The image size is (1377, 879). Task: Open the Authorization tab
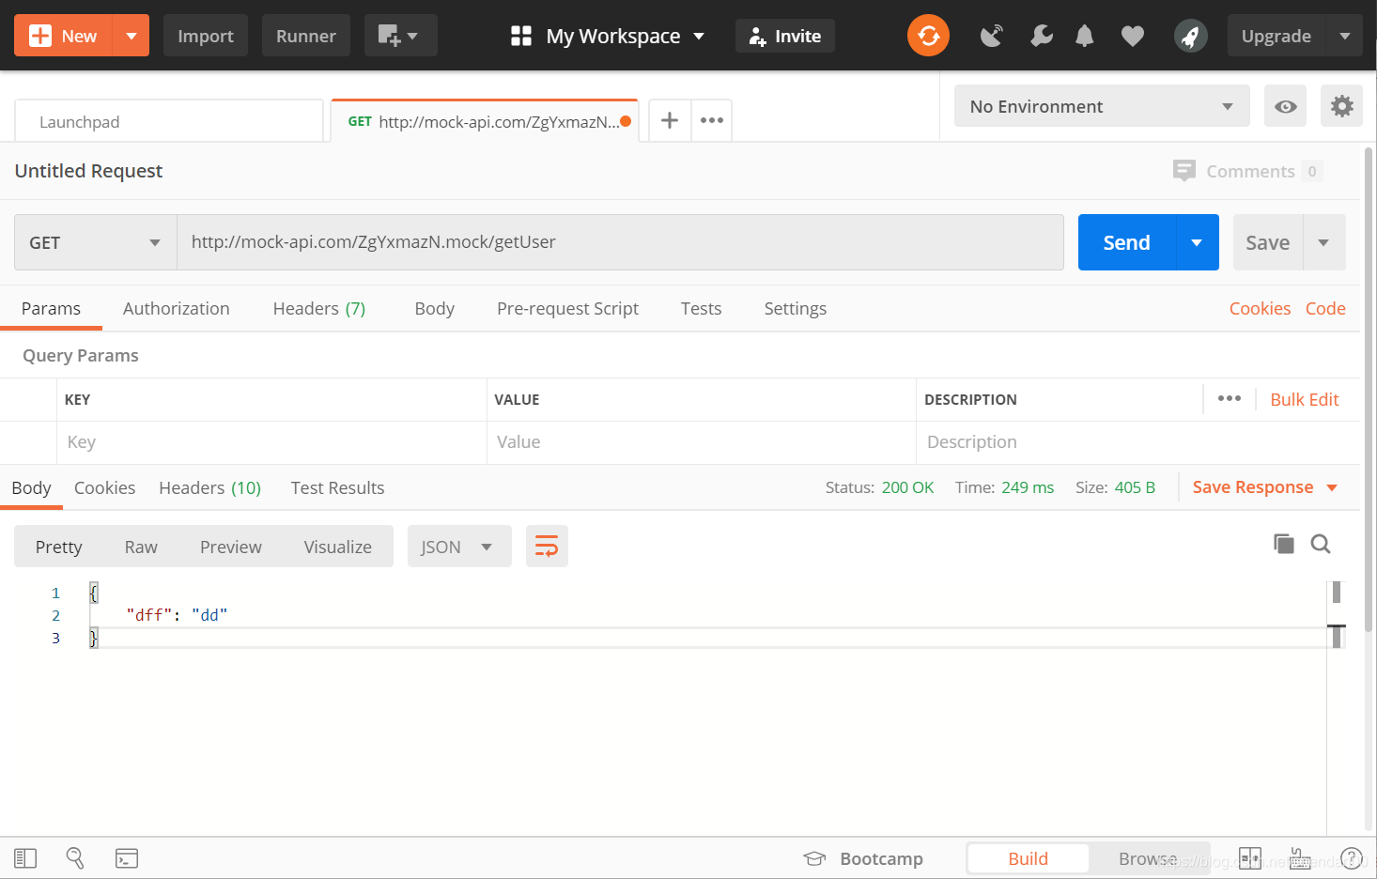pos(177,308)
